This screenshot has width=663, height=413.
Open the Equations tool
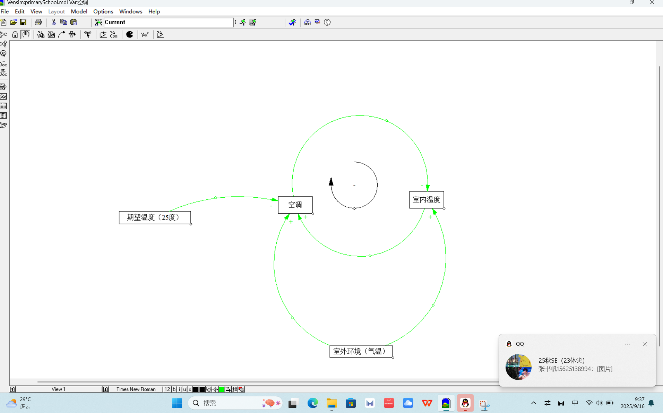point(145,34)
